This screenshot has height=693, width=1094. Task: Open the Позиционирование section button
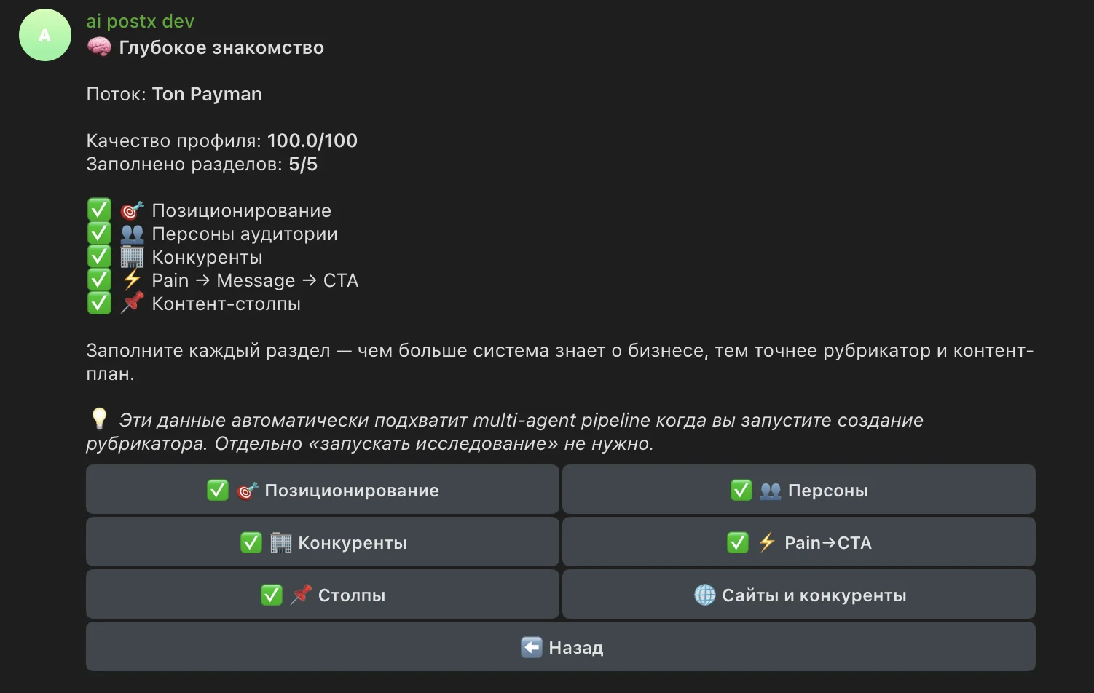pos(323,490)
